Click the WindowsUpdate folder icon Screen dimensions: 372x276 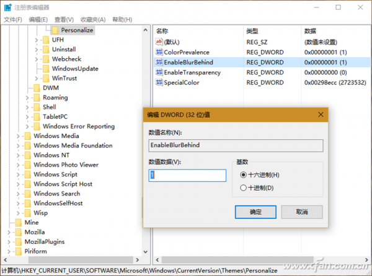[46, 69]
